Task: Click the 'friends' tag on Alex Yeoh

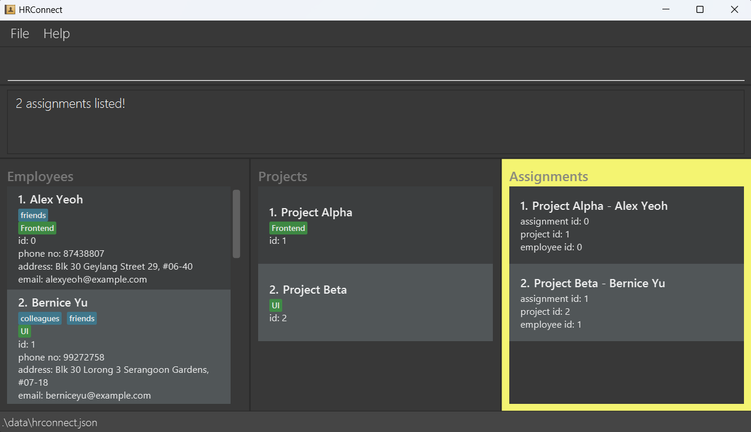Action: [33, 215]
